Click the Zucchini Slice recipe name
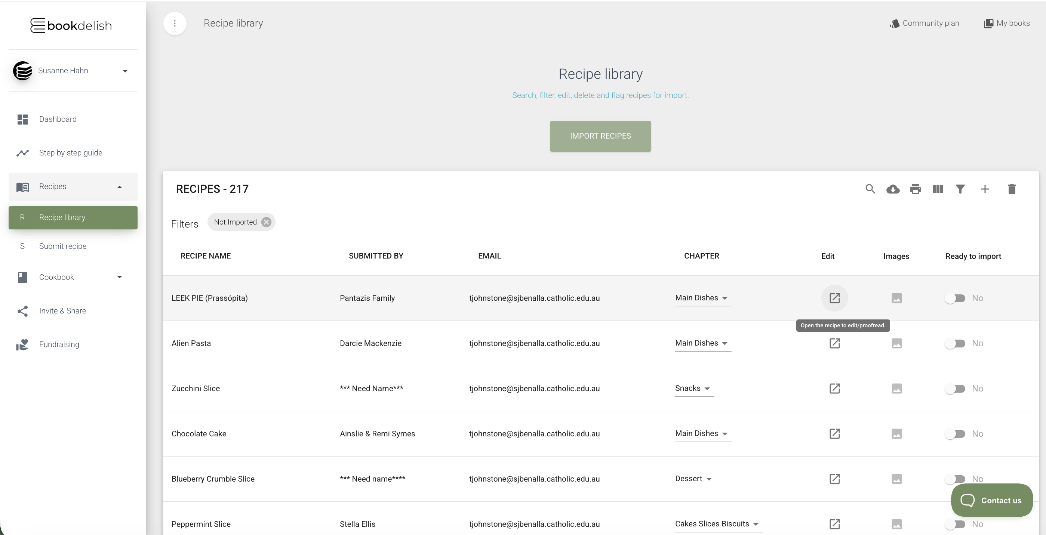 tap(195, 389)
